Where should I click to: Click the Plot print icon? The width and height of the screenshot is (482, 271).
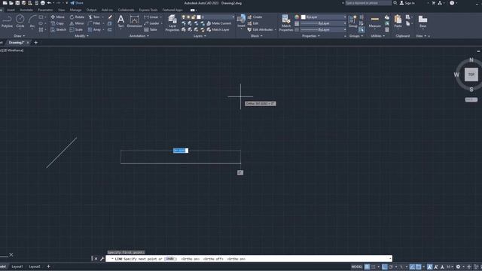click(43, 3)
